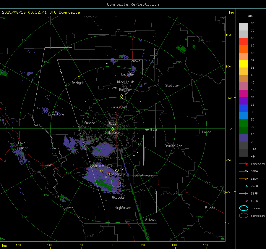Click the Airdrie city label
Screen dimensions: 266x249
pyautogui.click(x=116, y=158)
